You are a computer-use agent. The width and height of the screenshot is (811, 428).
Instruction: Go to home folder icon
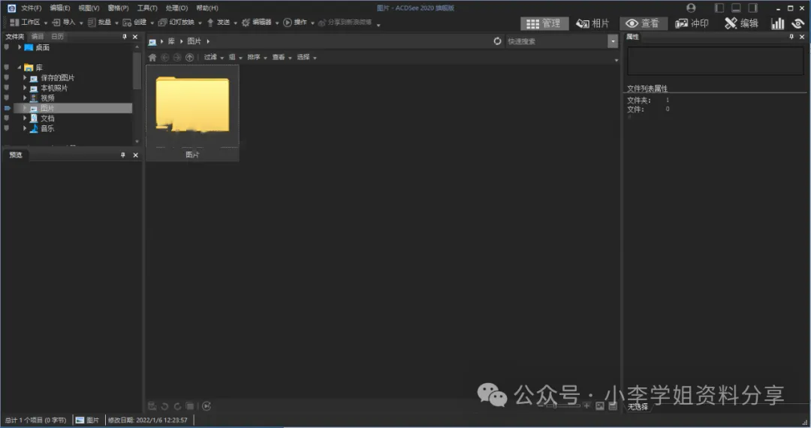click(x=152, y=57)
